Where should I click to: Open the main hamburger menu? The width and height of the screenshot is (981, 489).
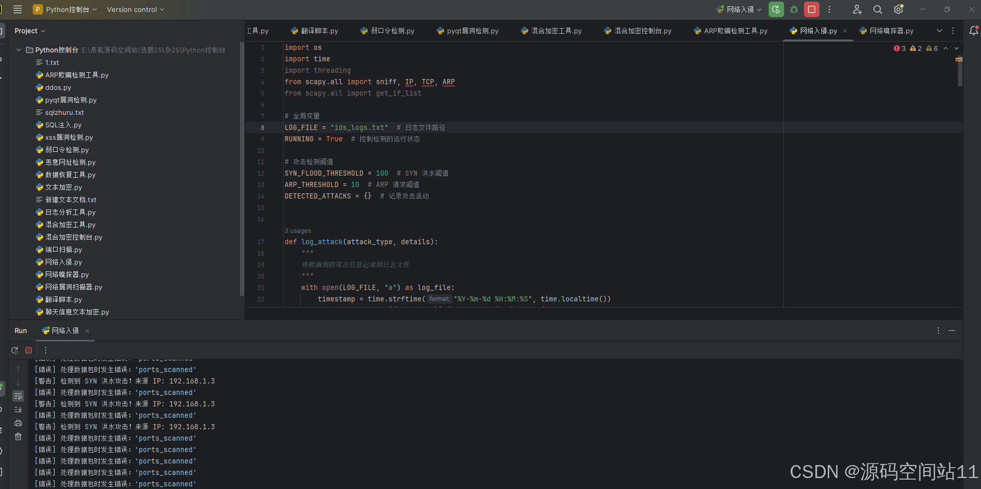click(17, 9)
